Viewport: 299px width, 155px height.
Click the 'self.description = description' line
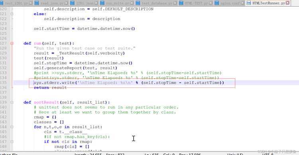[x=82, y=19]
